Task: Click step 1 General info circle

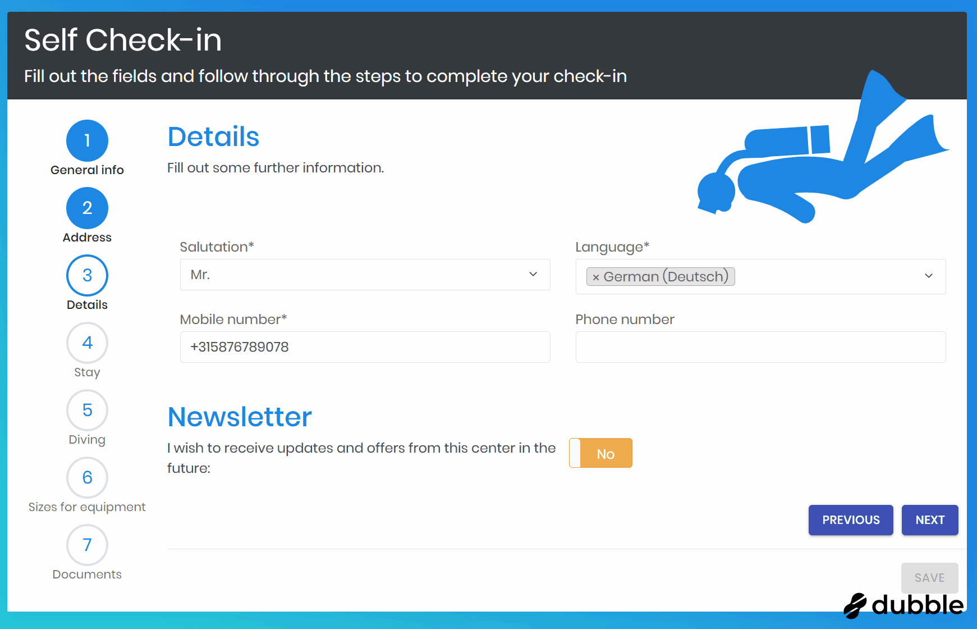Action: point(87,140)
